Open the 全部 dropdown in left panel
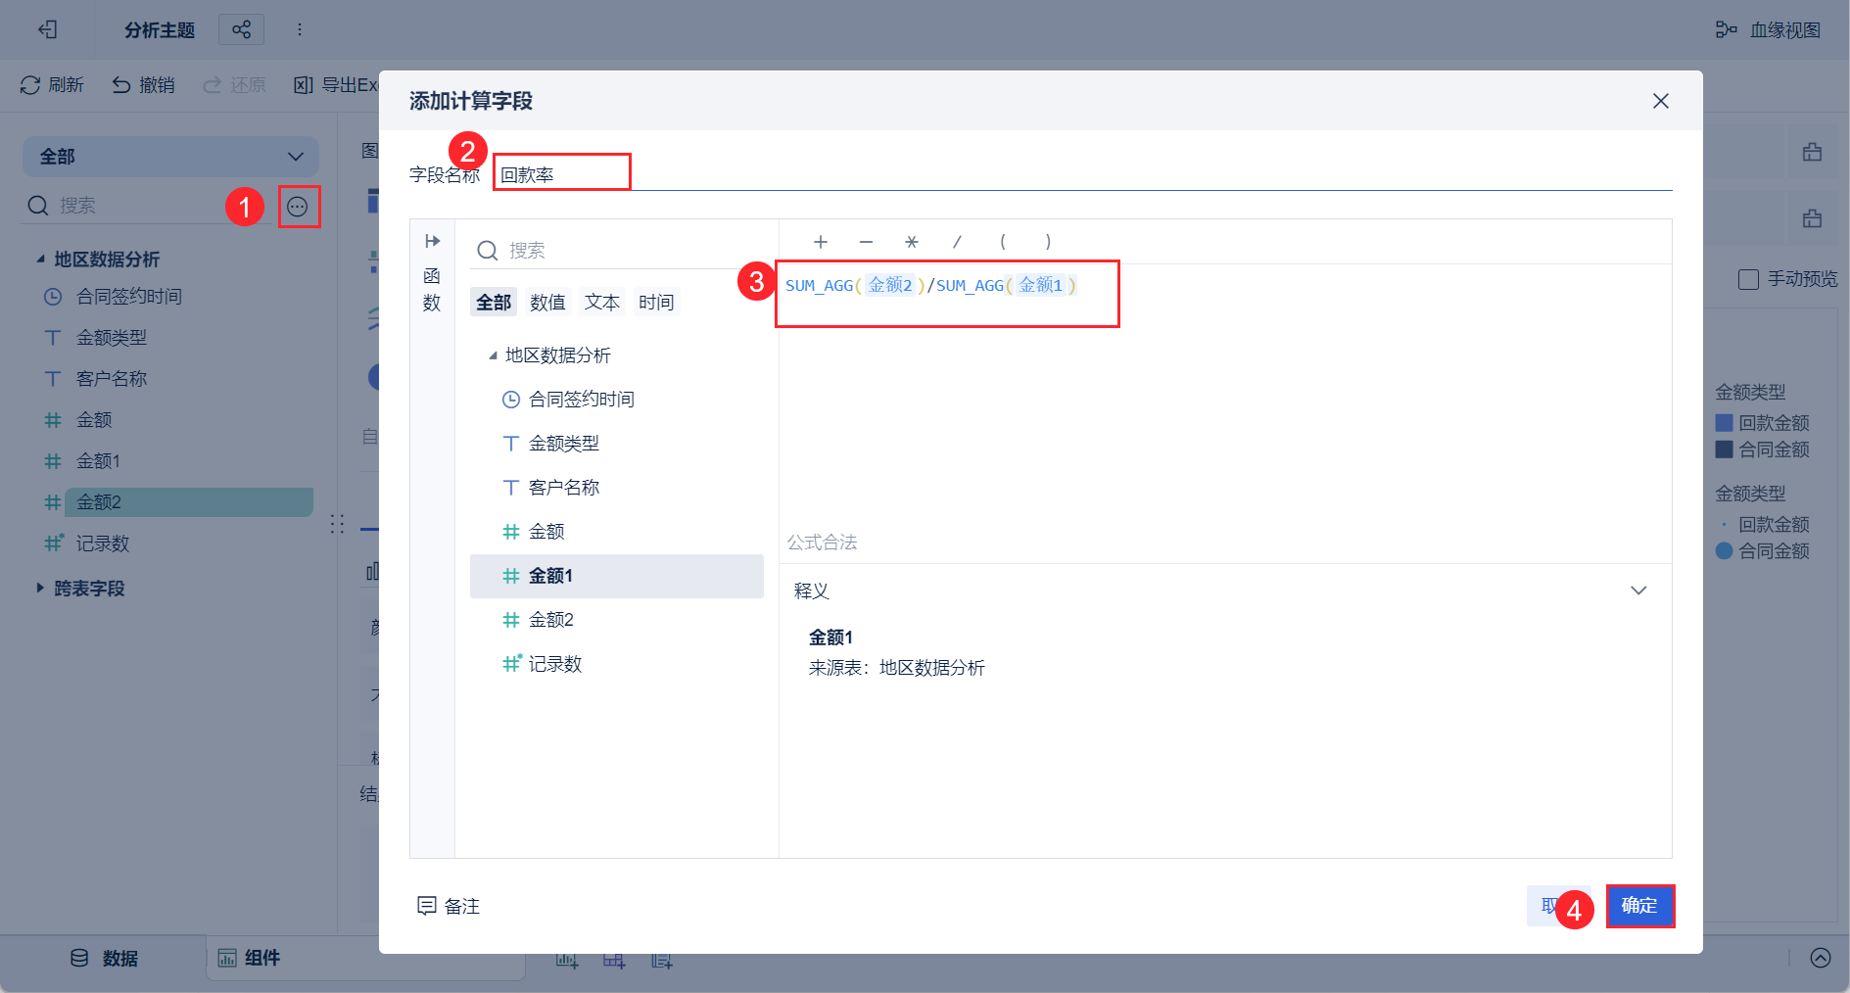Screen dimensions: 1850x993 pyautogui.click(x=170, y=157)
